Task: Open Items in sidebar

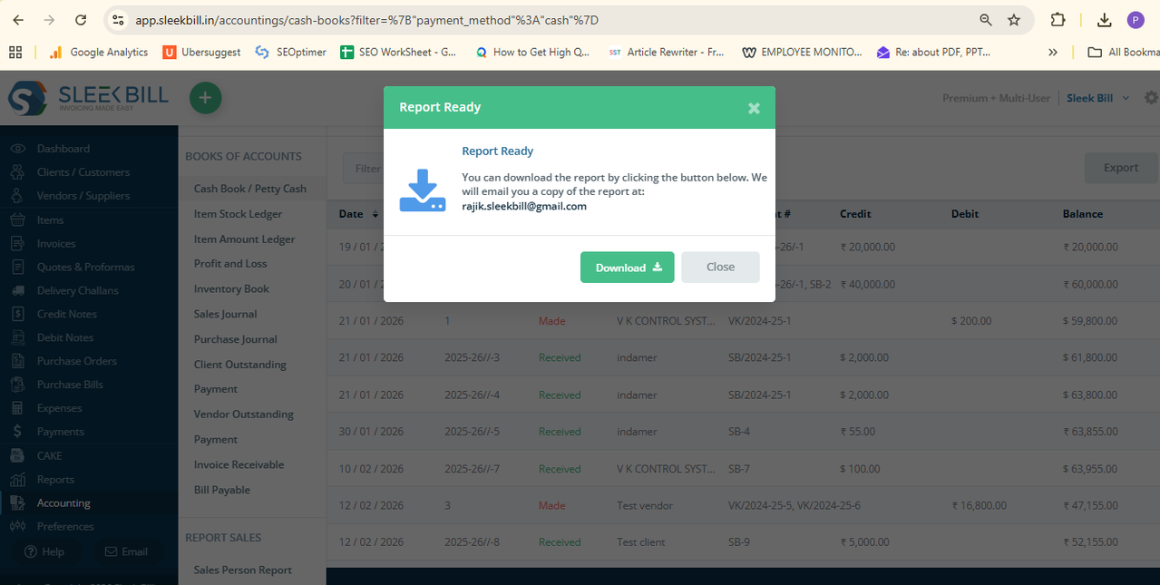Action: click(x=50, y=219)
